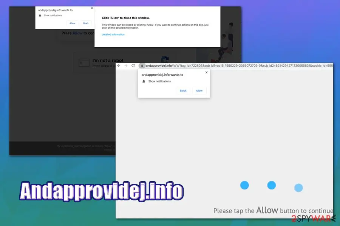The width and height of the screenshot is (340, 226).
Task: Click 'andapprovidej.info wants to' in front popup
Action: click(x=162, y=75)
